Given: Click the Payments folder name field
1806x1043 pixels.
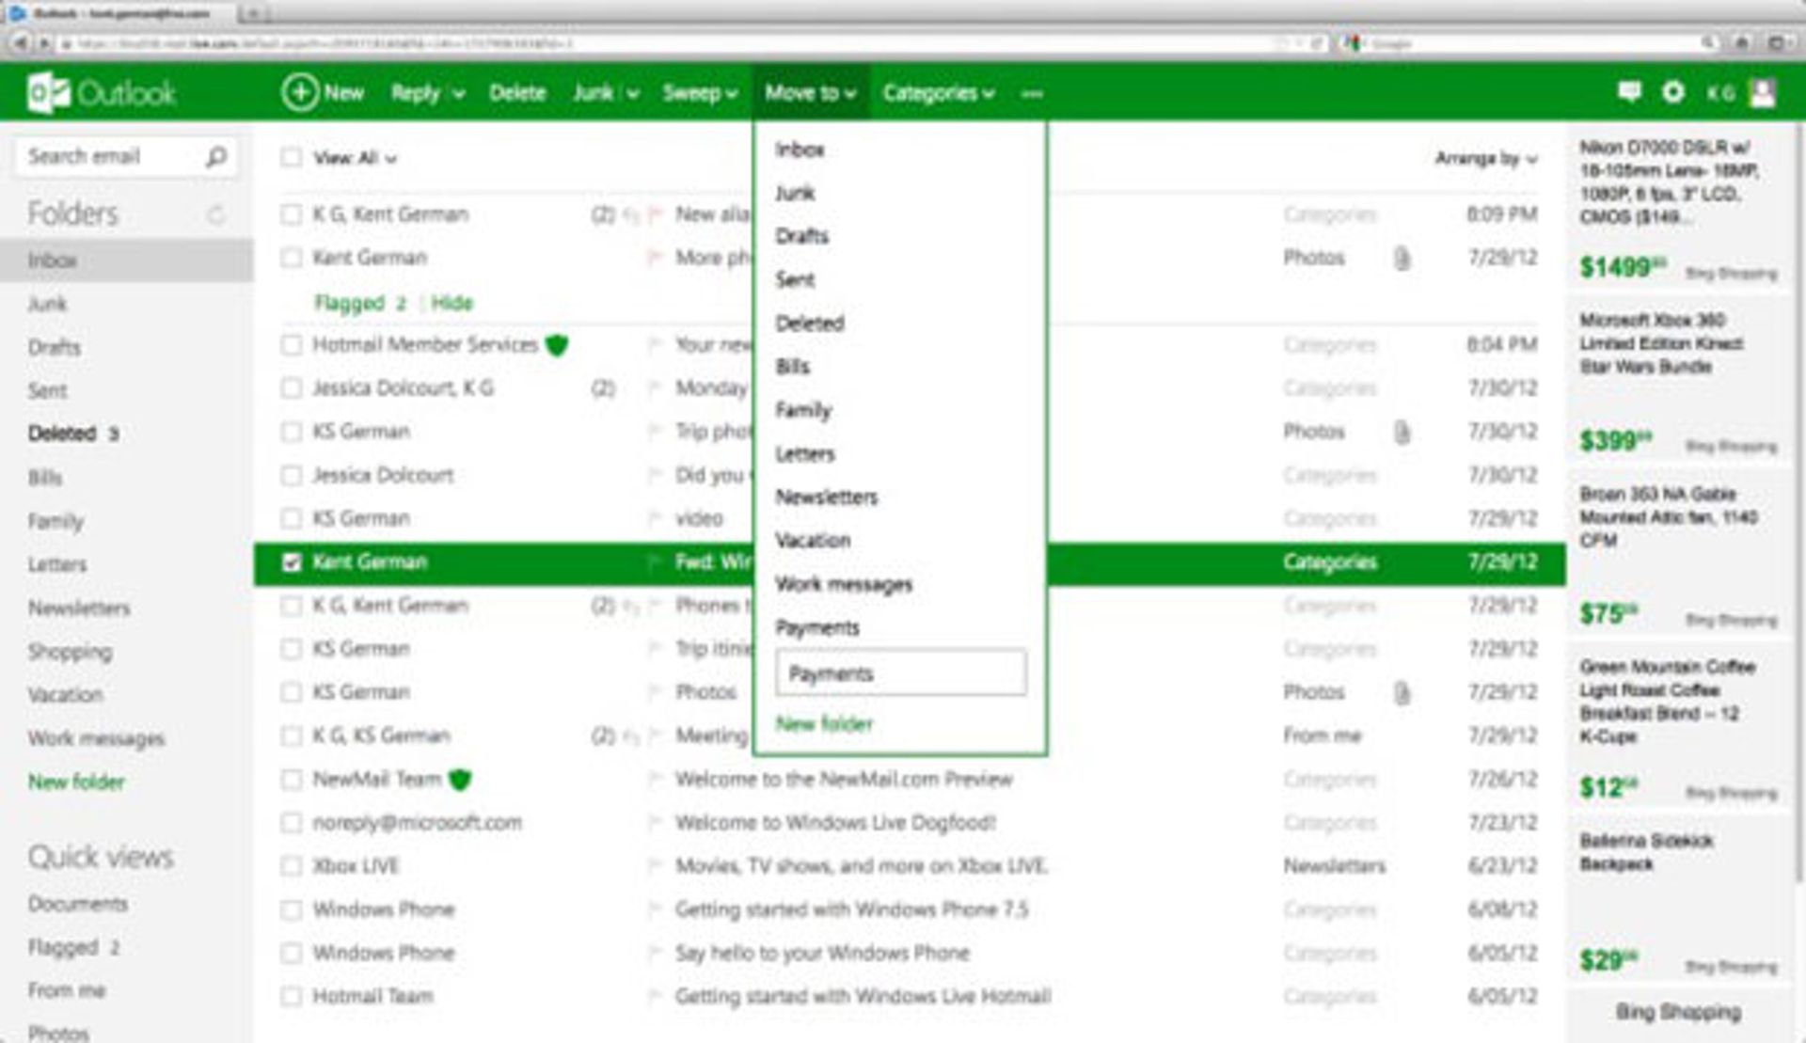Looking at the screenshot, I should point(900,673).
